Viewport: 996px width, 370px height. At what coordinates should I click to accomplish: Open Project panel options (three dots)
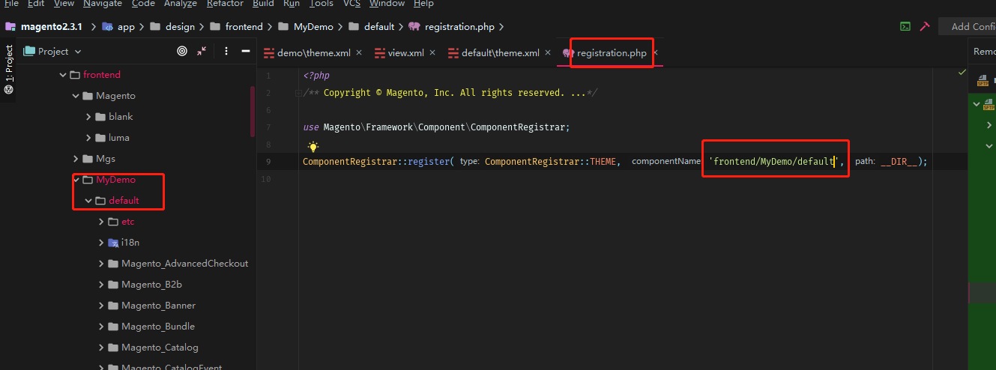[x=226, y=52]
